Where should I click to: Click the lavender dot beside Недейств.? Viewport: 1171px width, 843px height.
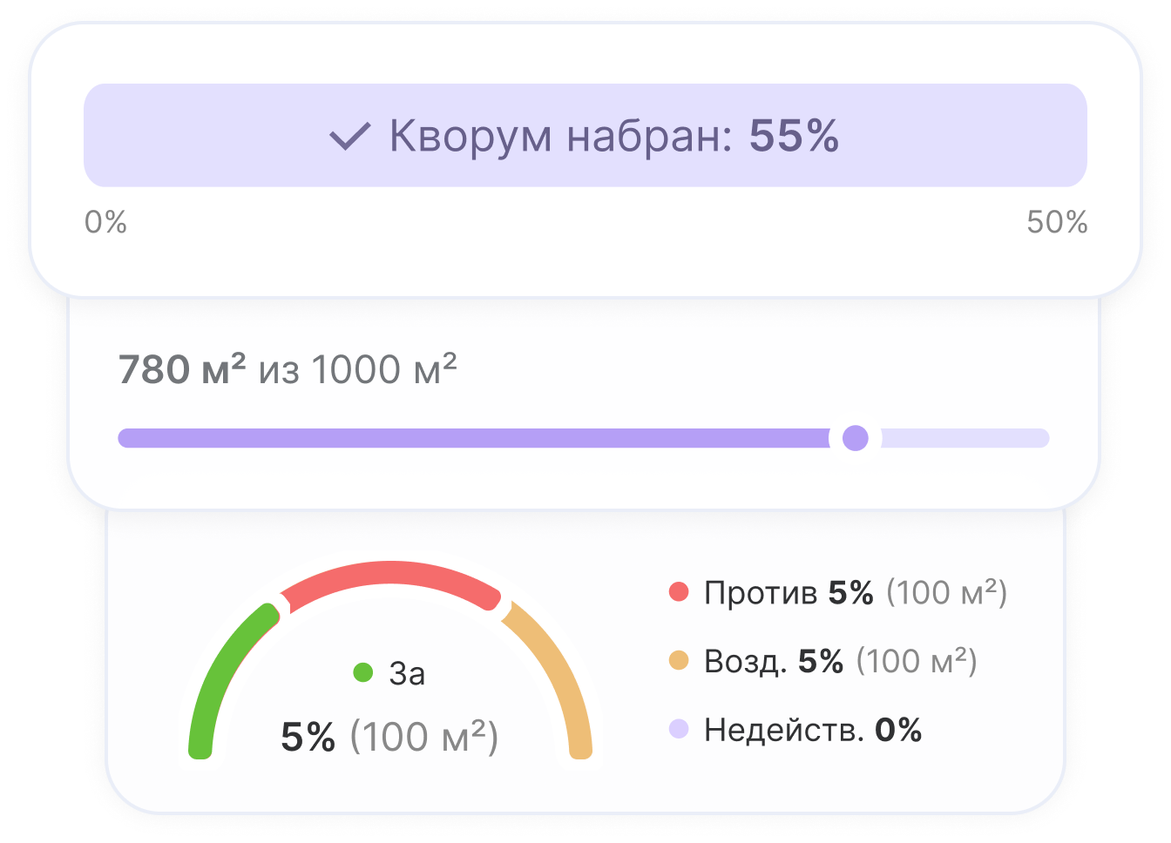[x=679, y=730]
